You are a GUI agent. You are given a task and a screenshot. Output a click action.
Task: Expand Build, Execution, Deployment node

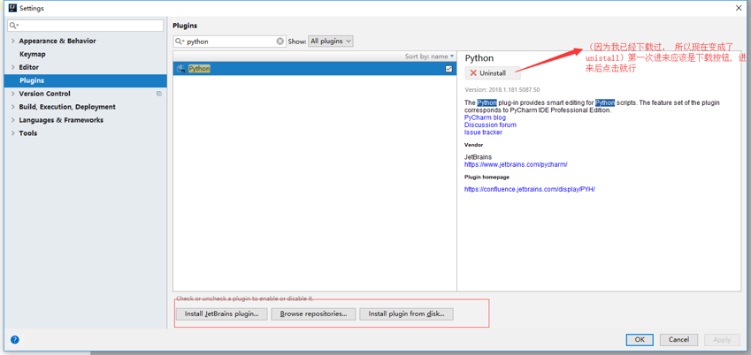click(x=12, y=107)
